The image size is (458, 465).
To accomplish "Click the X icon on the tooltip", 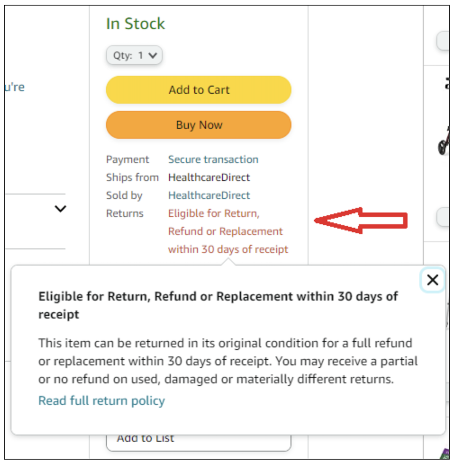I will point(433,280).
